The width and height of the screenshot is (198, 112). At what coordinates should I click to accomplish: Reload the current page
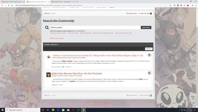[9, 5]
